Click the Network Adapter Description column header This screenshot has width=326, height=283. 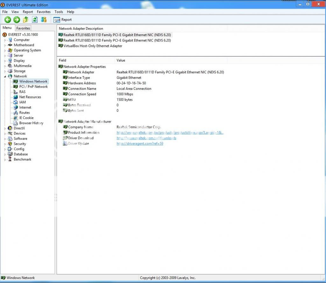coord(142,28)
